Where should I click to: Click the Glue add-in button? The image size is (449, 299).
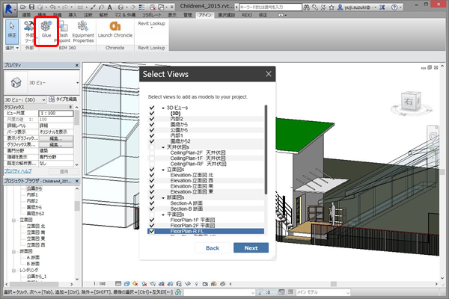(x=46, y=29)
